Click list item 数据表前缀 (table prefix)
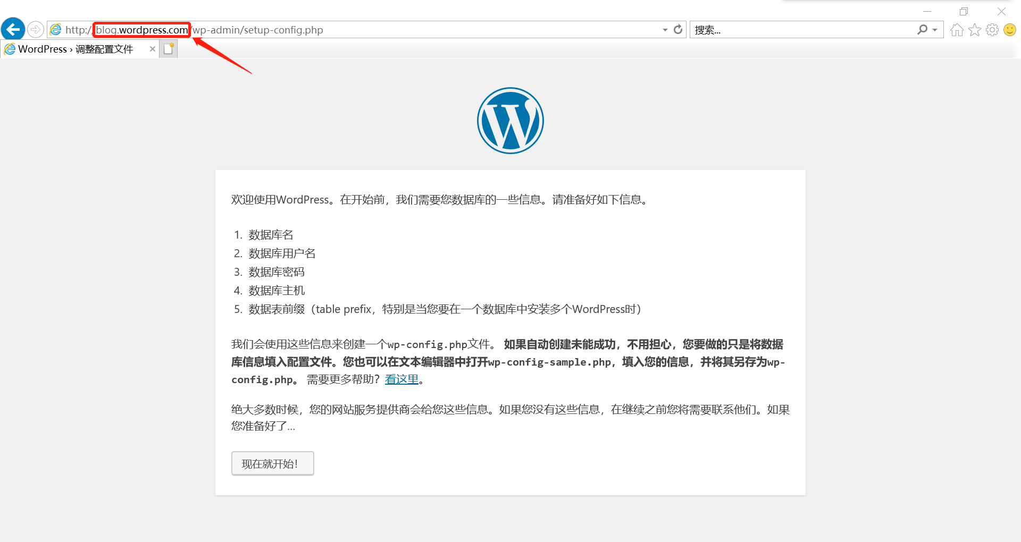The height and width of the screenshot is (542, 1021). point(445,309)
